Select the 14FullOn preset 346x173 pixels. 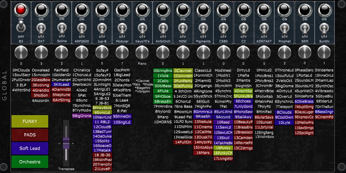click(x=183, y=142)
